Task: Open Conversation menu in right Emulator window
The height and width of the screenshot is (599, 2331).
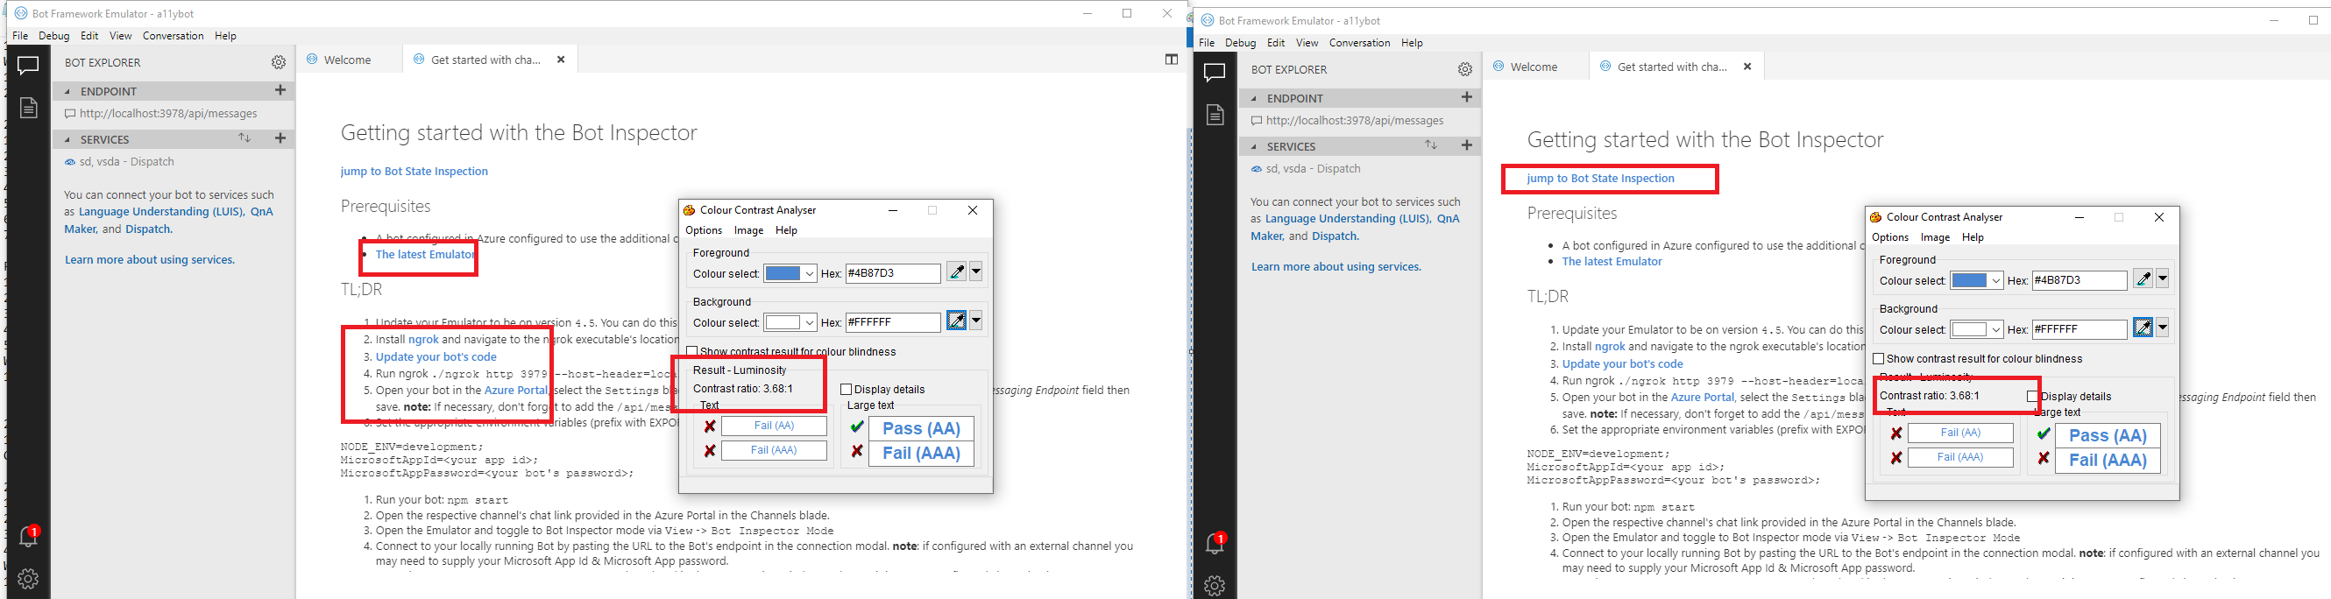Action: pos(1359,43)
